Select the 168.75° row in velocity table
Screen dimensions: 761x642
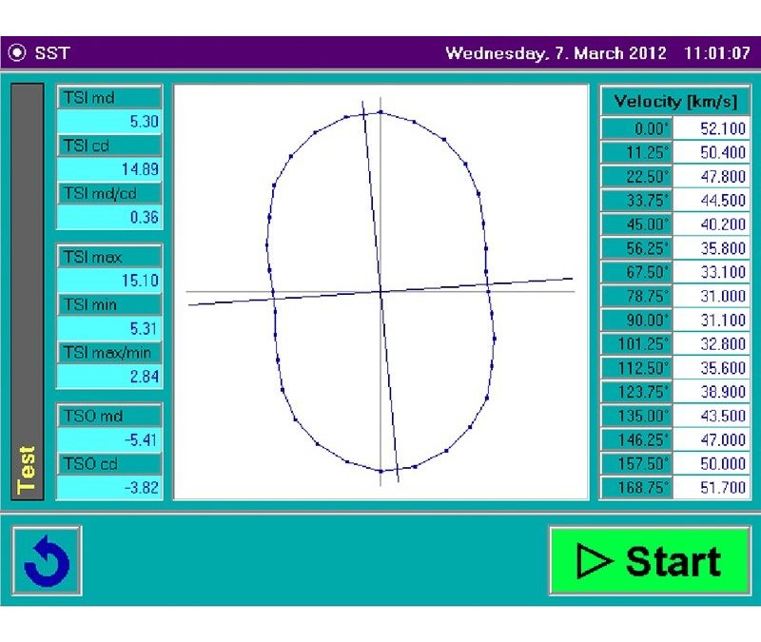point(674,488)
